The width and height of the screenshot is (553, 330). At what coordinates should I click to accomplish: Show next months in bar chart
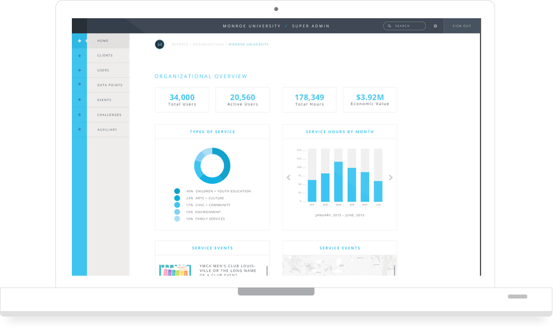391,177
